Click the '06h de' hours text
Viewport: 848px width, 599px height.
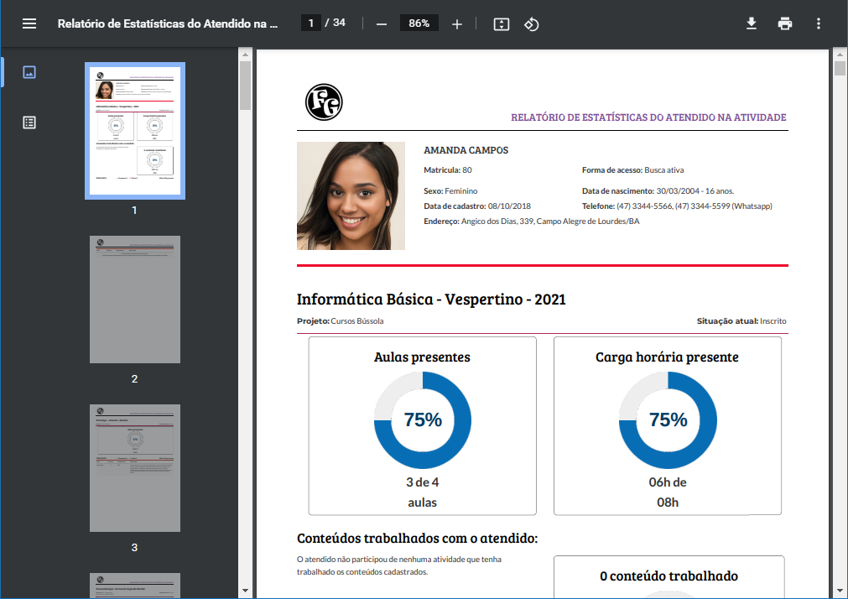pos(668,482)
